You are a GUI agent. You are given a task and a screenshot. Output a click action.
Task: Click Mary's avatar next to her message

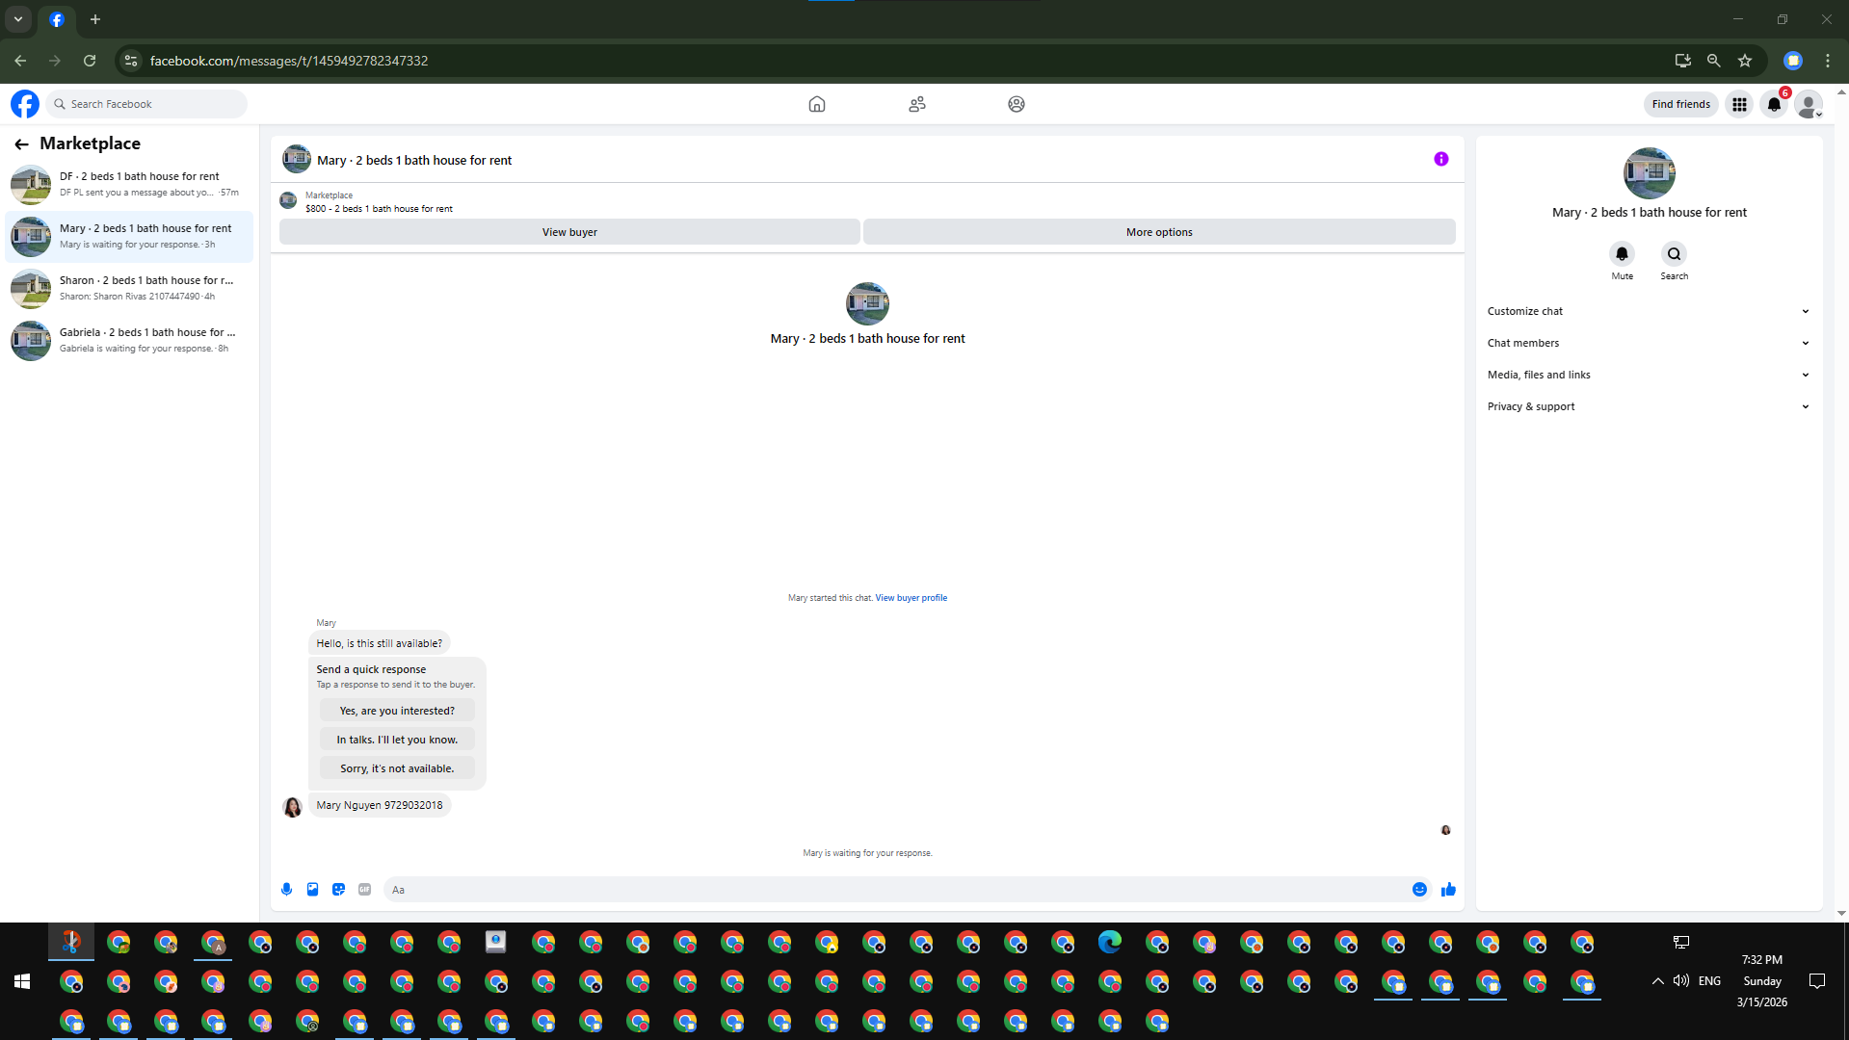(293, 807)
